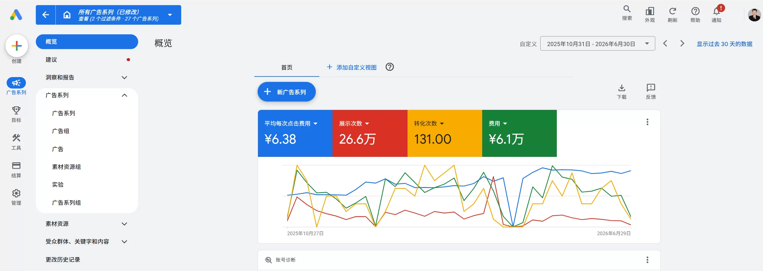This screenshot has height=271, width=763.
Task: Go to next date range arrow
Action: [682, 44]
